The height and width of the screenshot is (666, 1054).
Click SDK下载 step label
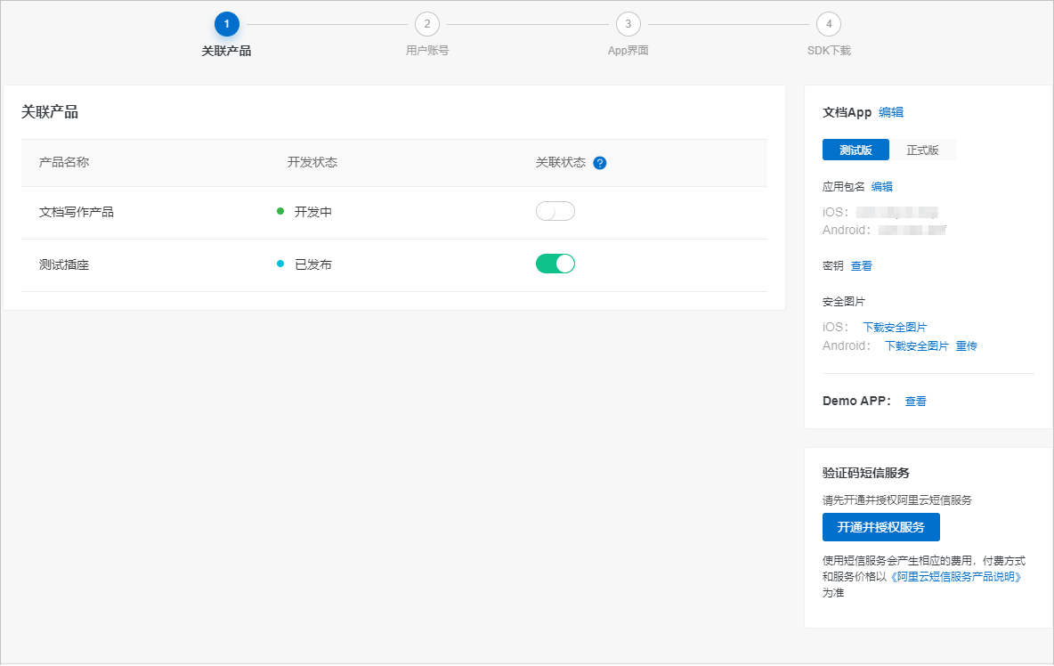pyautogui.click(x=829, y=51)
